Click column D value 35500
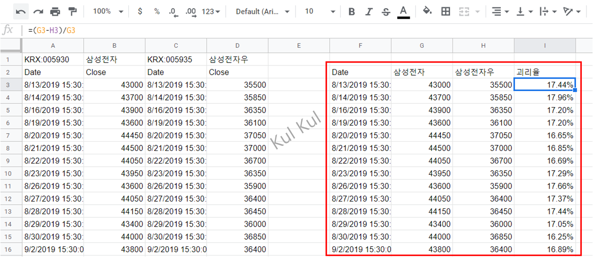This screenshot has width=593, height=257. [x=237, y=85]
